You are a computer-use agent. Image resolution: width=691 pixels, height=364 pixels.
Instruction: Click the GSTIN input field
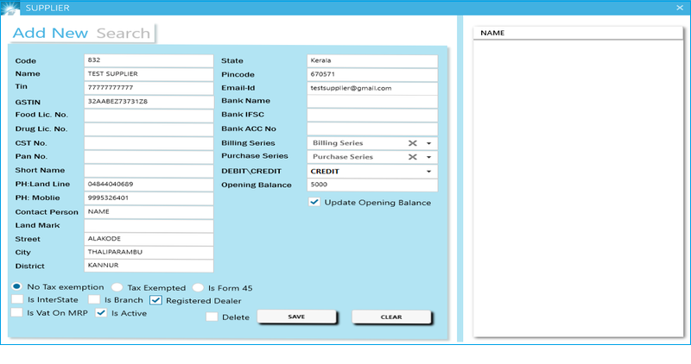tap(149, 102)
